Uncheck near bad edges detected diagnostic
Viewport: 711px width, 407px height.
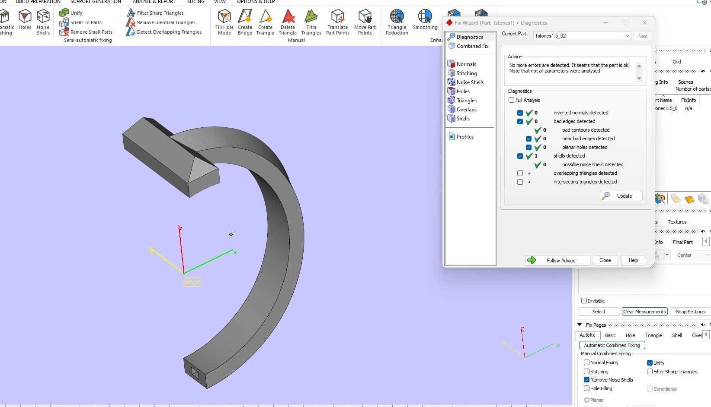(529, 139)
